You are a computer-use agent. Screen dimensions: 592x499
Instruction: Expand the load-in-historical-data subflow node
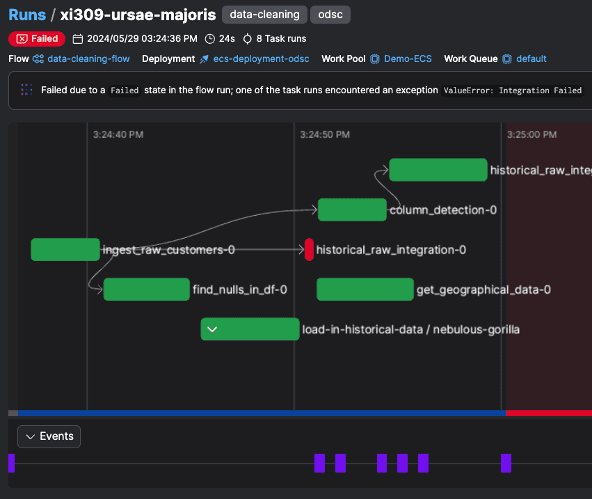213,329
